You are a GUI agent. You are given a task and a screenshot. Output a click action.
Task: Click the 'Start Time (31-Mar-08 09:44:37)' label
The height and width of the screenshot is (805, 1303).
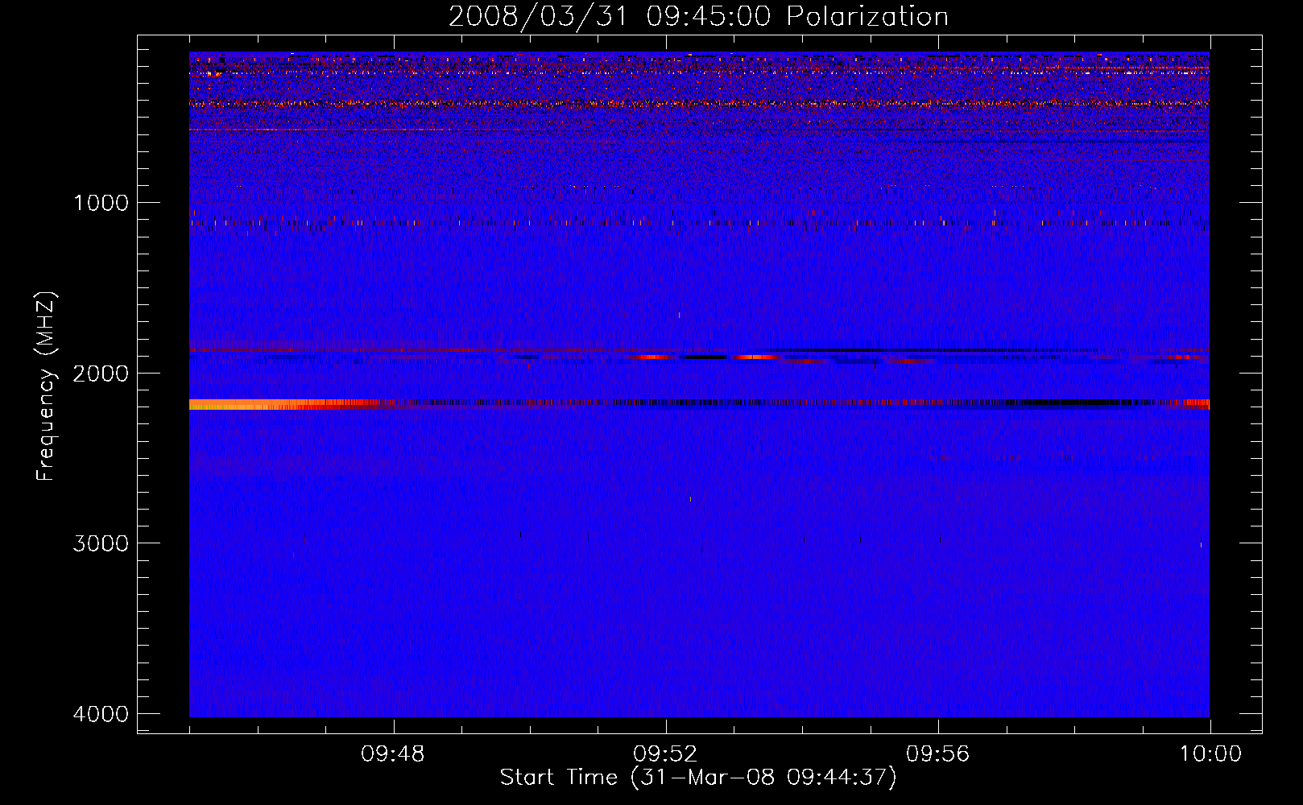point(698,778)
